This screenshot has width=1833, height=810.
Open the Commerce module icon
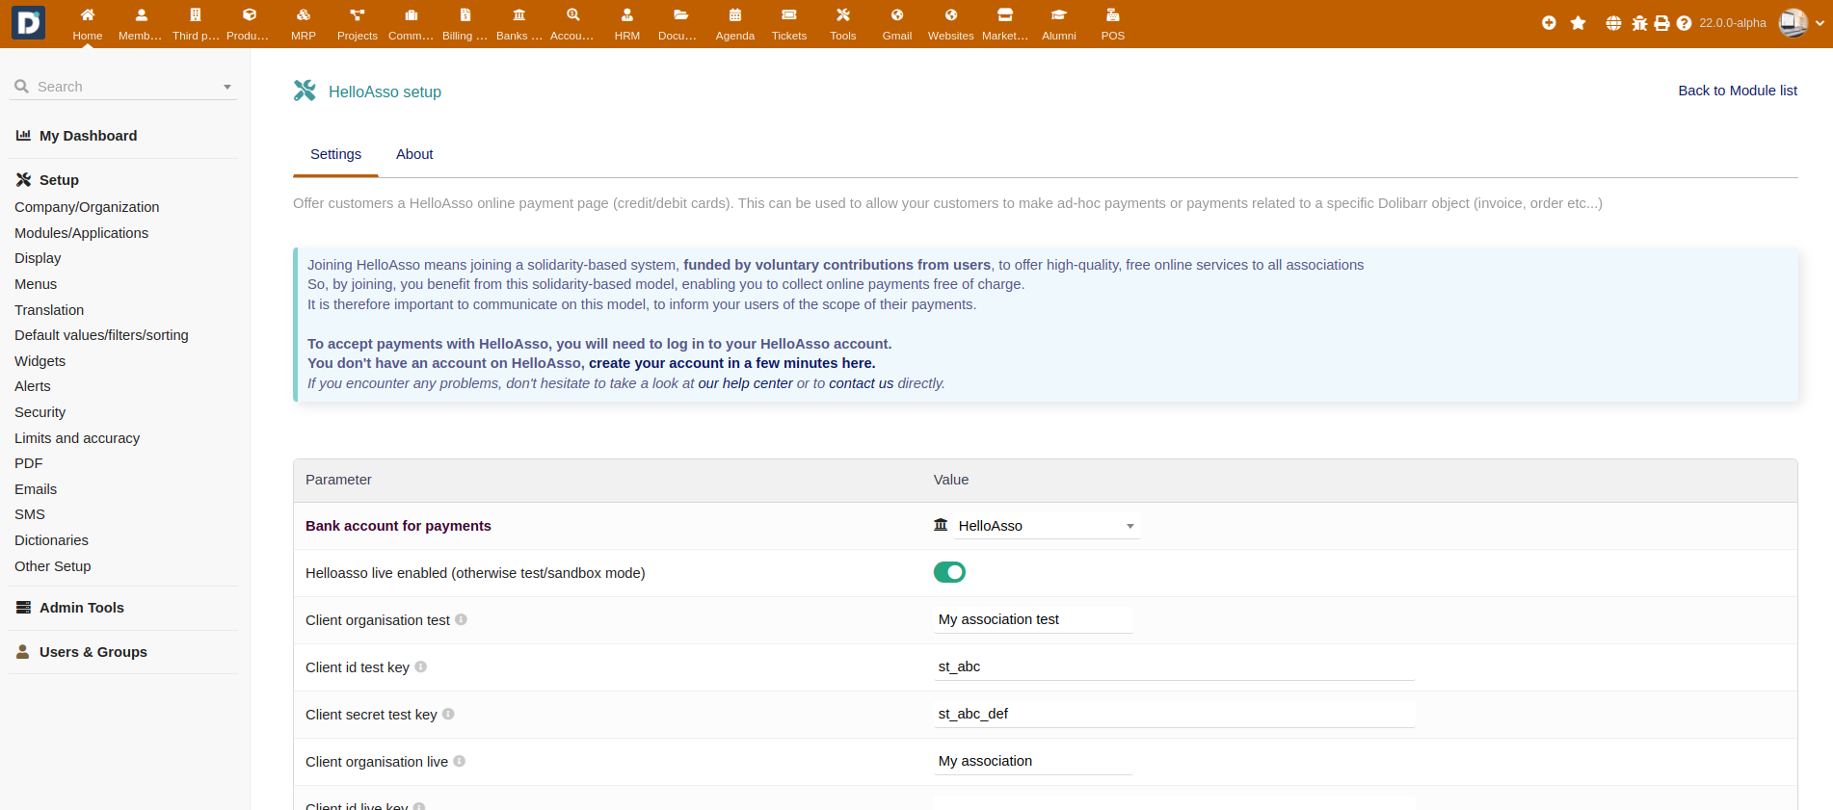(x=412, y=15)
